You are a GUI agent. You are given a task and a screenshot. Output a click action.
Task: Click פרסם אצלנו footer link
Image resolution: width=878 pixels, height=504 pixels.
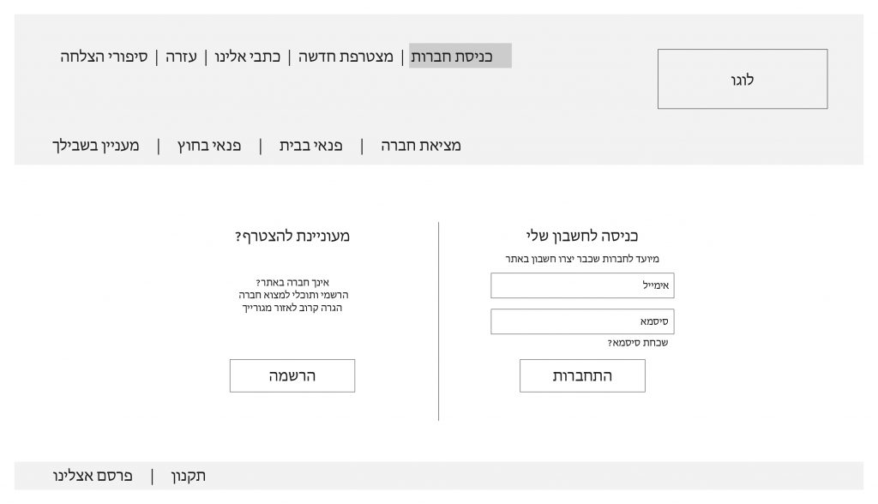pos(93,476)
